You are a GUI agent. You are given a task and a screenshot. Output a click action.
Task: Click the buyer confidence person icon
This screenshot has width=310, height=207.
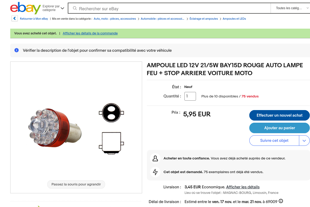[x=155, y=158]
